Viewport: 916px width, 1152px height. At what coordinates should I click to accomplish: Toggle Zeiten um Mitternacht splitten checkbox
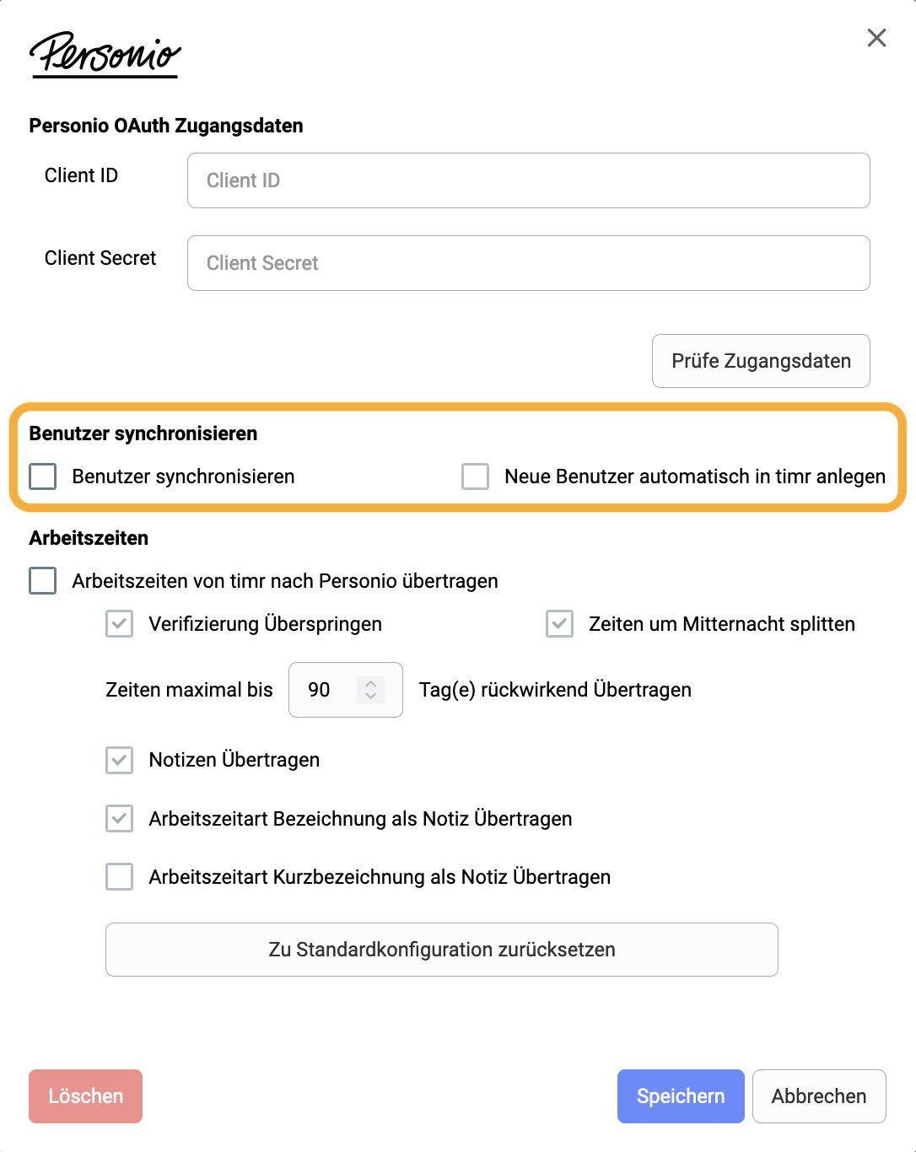560,624
